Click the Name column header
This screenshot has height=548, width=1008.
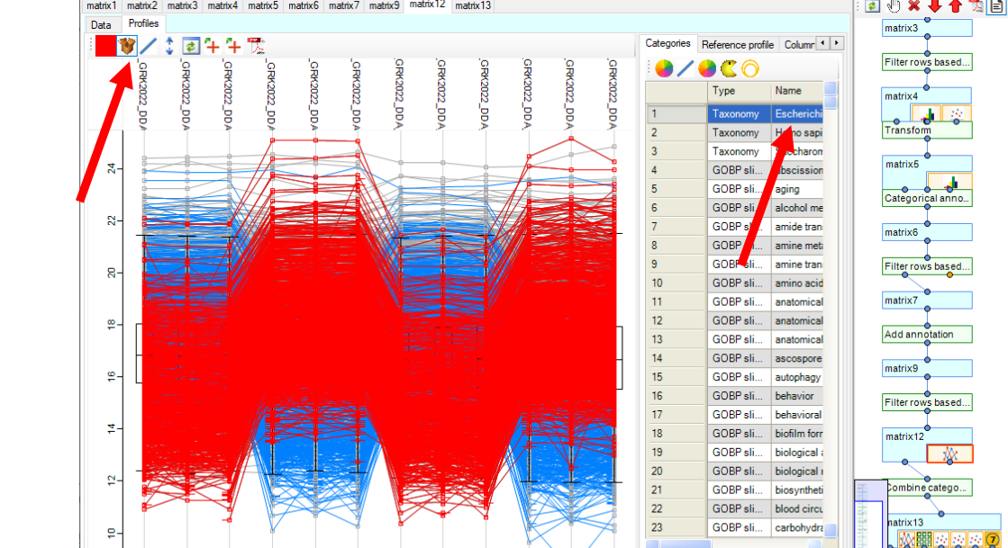point(797,91)
